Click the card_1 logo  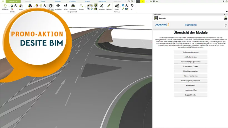(x=162, y=25)
